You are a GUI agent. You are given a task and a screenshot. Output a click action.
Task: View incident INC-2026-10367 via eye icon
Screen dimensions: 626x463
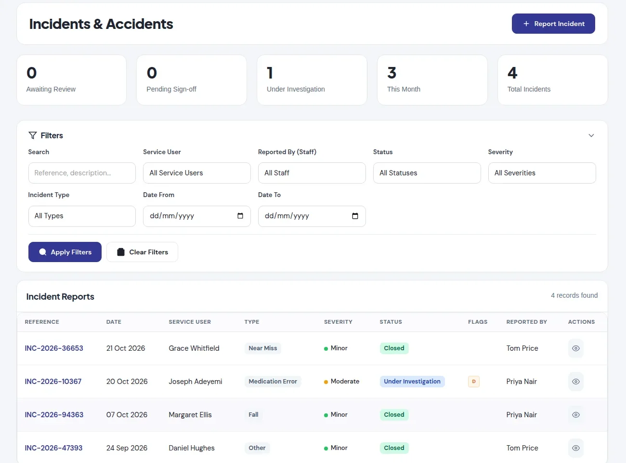click(576, 382)
